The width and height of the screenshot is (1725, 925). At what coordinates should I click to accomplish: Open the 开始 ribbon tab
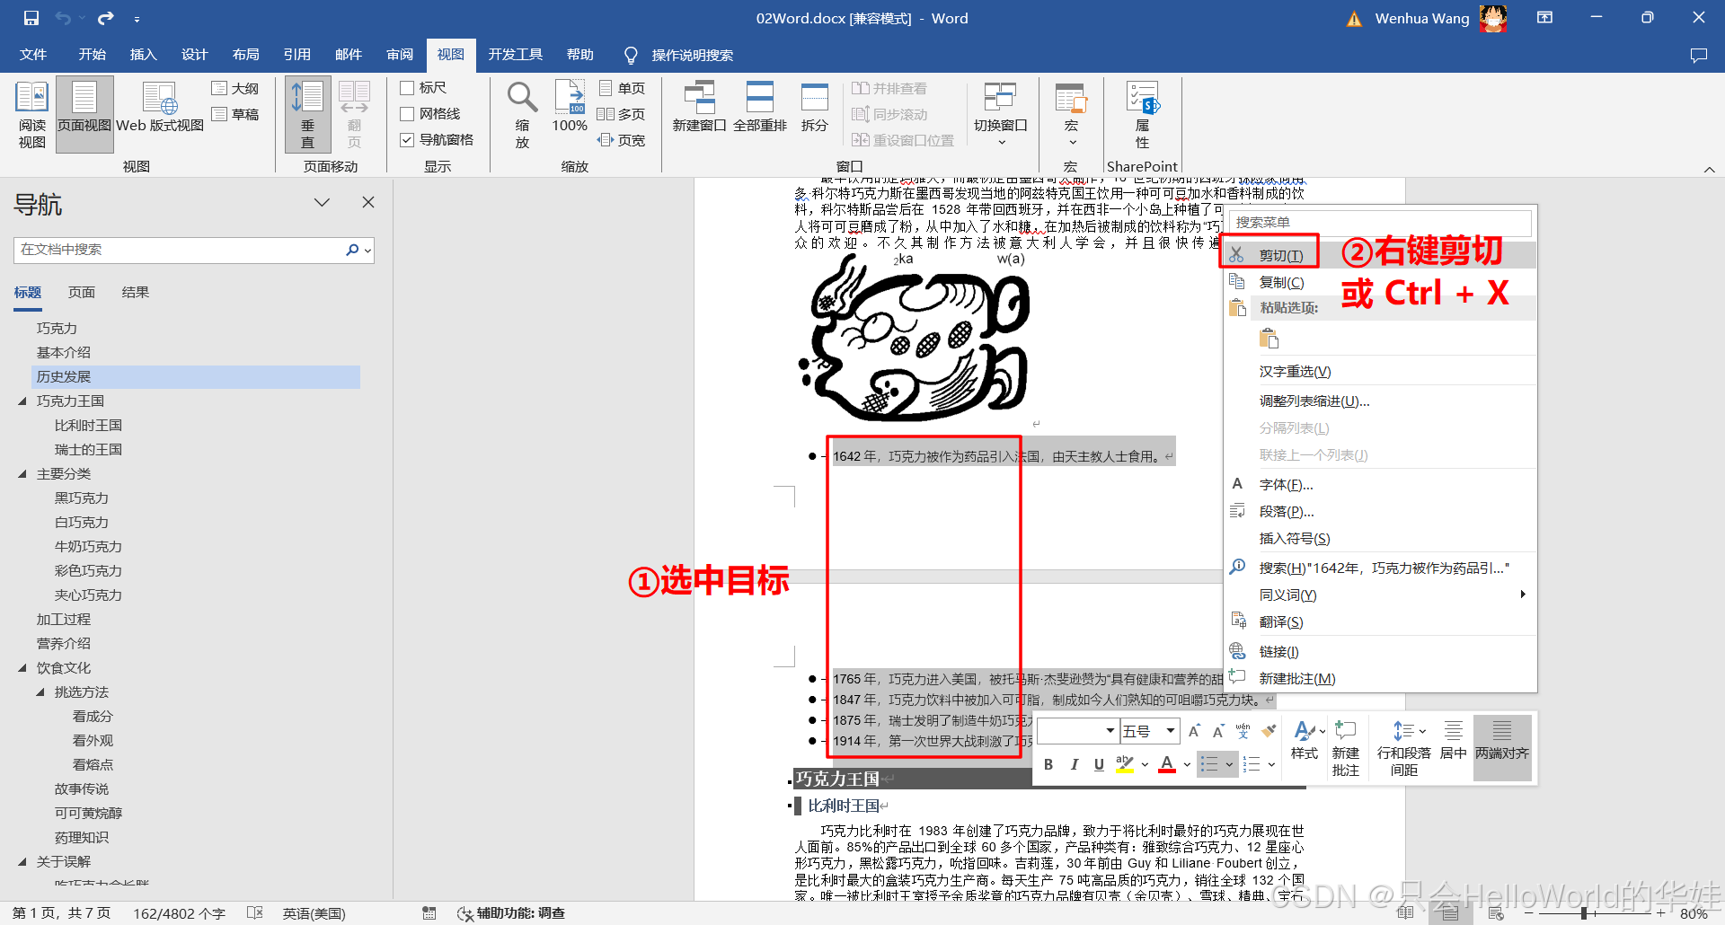[x=93, y=55]
